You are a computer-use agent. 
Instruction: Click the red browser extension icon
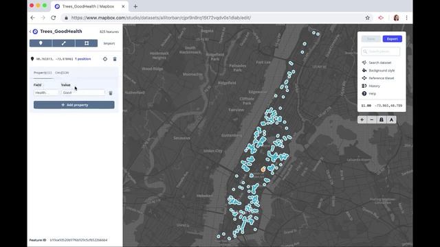(x=381, y=18)
